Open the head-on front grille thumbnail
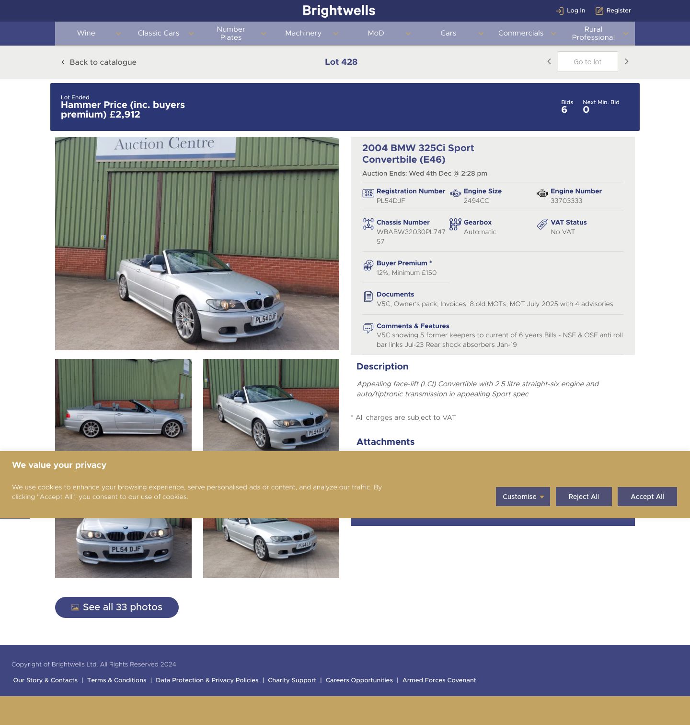 pyautogui.click(x=123, y=548)
